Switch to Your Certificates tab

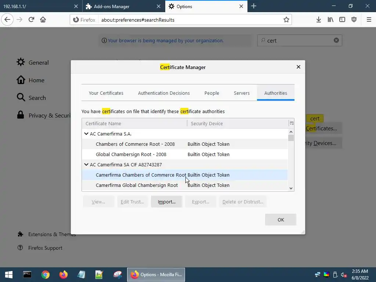tap(106, 93)
